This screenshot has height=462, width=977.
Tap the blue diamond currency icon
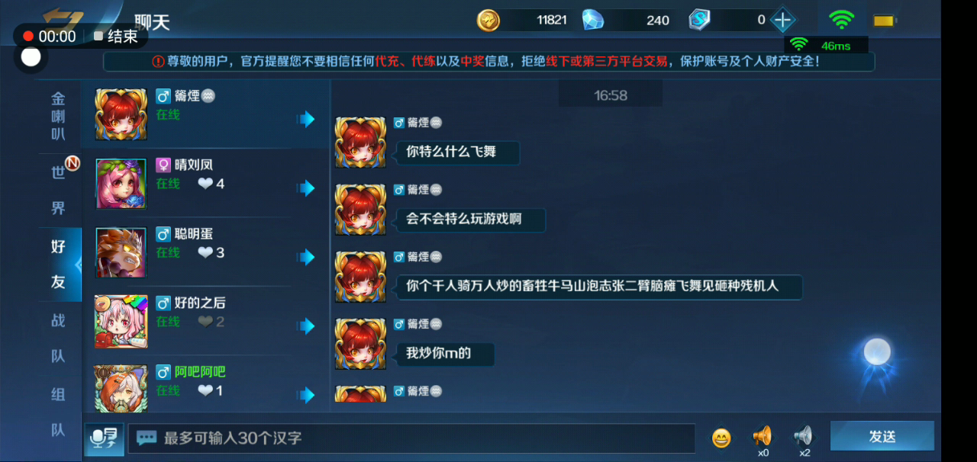[x=593, y=20]
